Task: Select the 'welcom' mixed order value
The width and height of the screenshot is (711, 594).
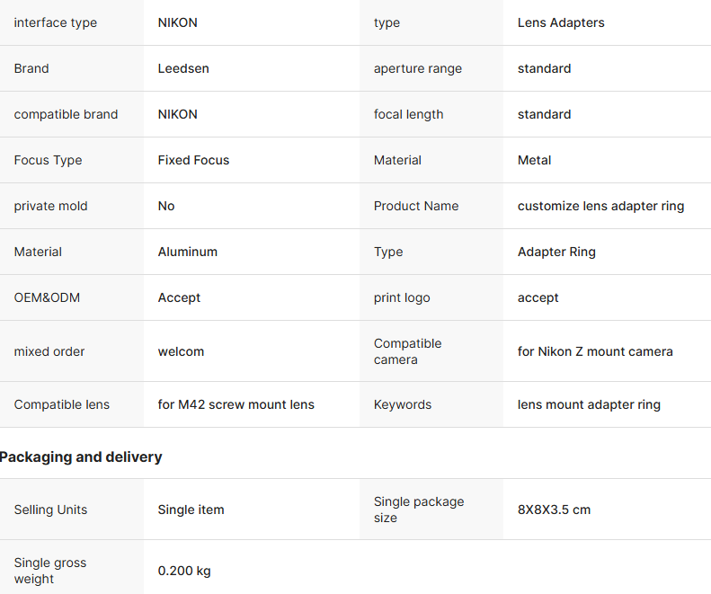Action: pos(181,351)
